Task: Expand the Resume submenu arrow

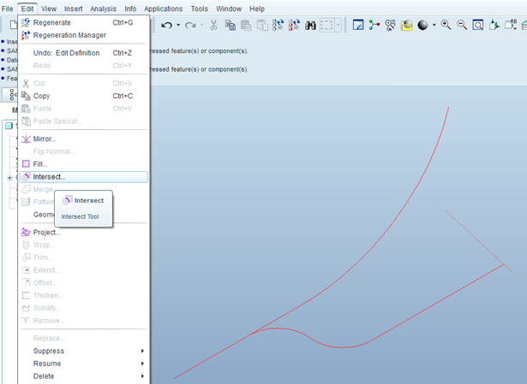Action: point(142,363)
